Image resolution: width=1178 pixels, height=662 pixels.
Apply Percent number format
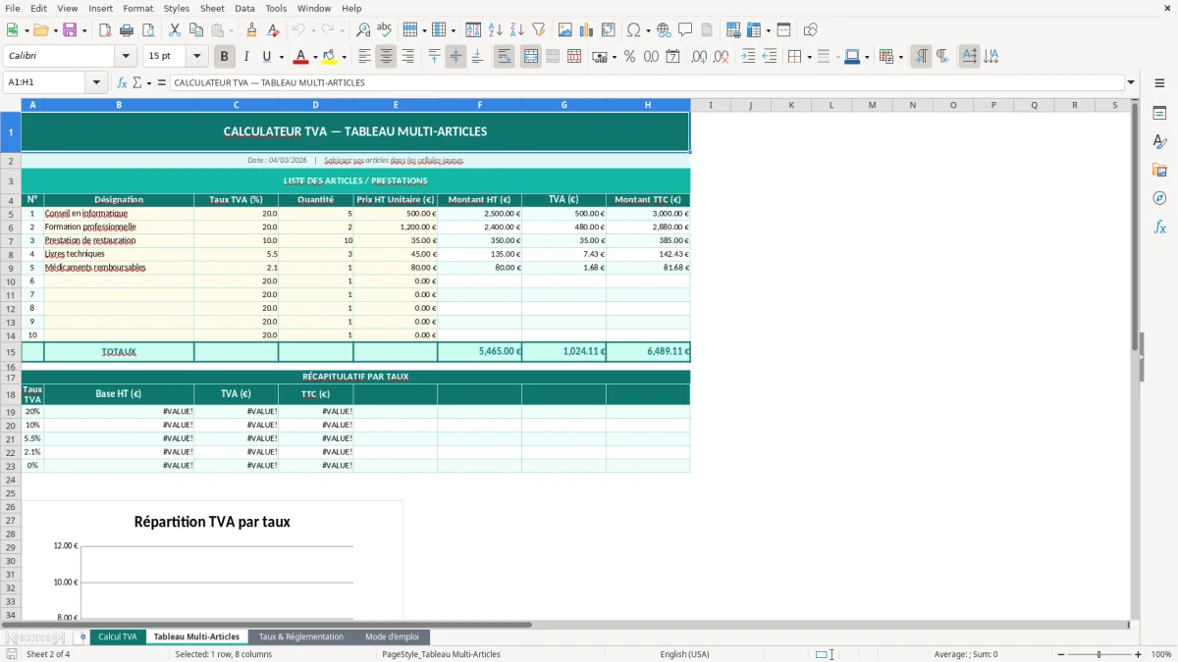pyautogui.click(x=630, y=57)
